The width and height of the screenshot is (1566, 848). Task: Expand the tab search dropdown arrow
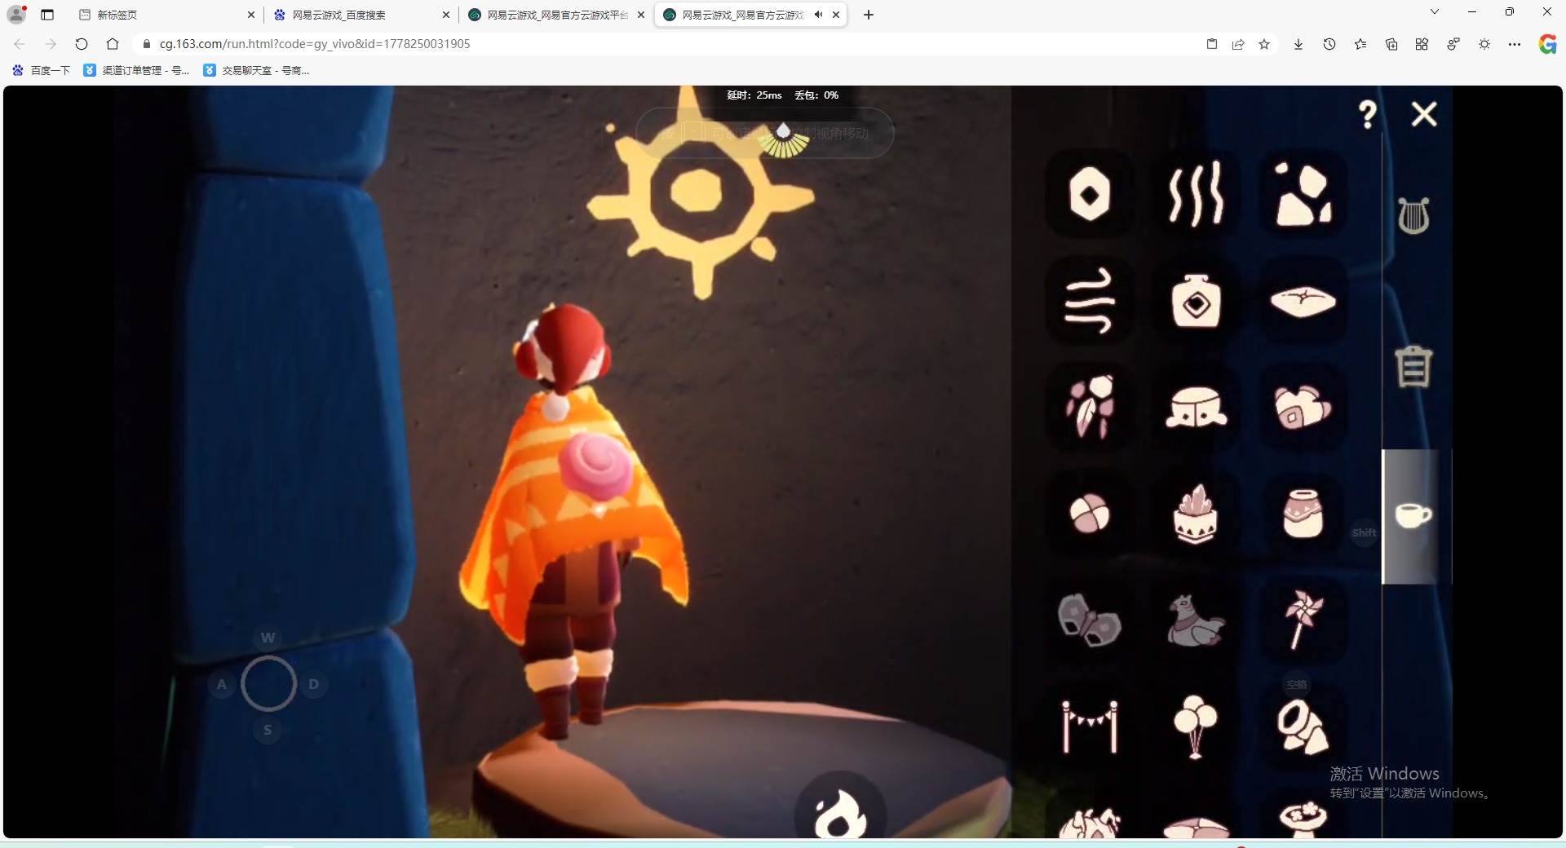click(x=1435, y=12)
